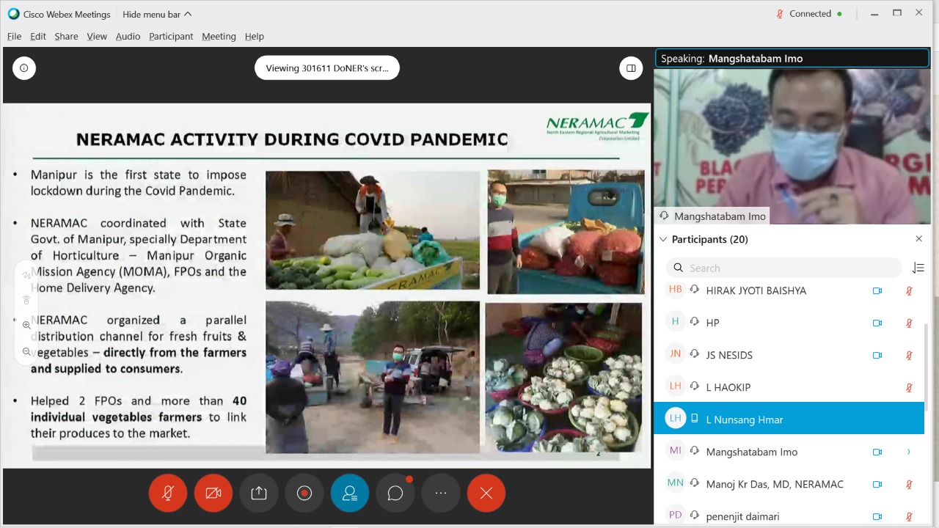Open the chat panel button
This screenshot has width=939, height=528.
point(395,493)
